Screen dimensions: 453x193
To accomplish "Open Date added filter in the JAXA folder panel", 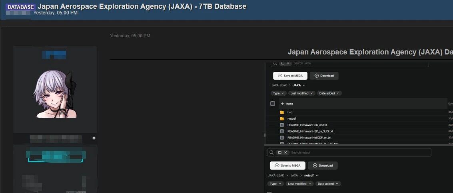I will point(329,93).
